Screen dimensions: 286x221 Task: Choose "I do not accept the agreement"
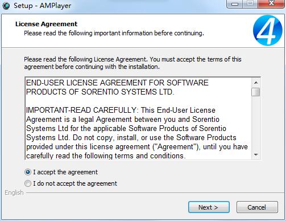click(28, 183)
